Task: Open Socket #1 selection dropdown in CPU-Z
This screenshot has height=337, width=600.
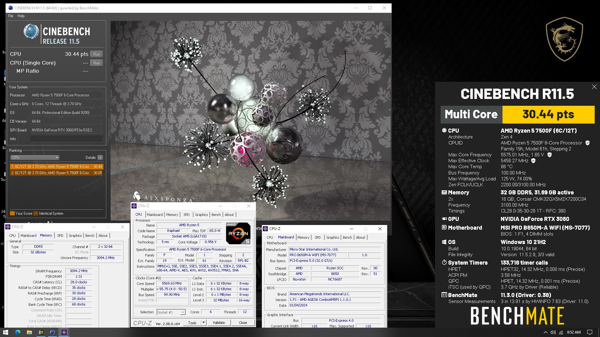Action: tap(171, 312)
